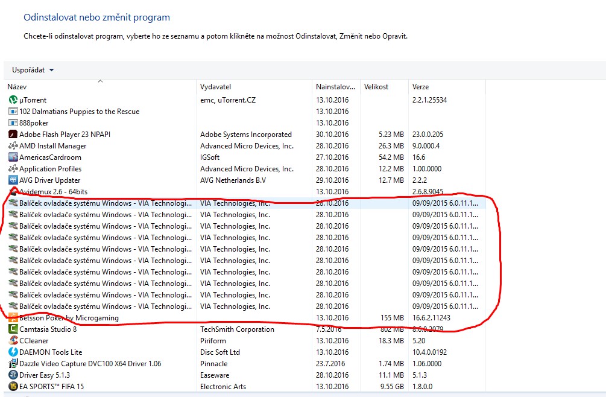The width and height of the screenshot is (606, 397).
Task: Select the 888poker entry
Action: click(x=34, y=123)
